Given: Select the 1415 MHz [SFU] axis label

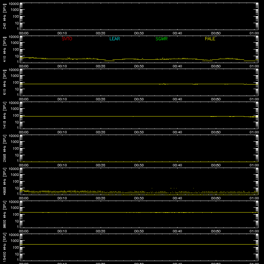Looking at the screenshot, I should click(4, 115).
